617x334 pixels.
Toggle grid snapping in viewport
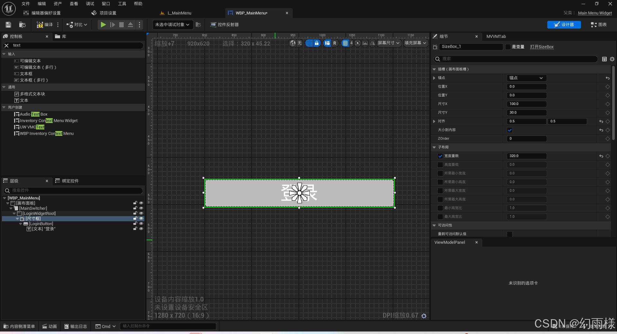coord(345,43)
